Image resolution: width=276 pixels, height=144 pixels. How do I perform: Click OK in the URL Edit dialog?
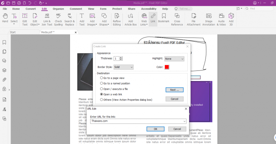click(155, 129)
